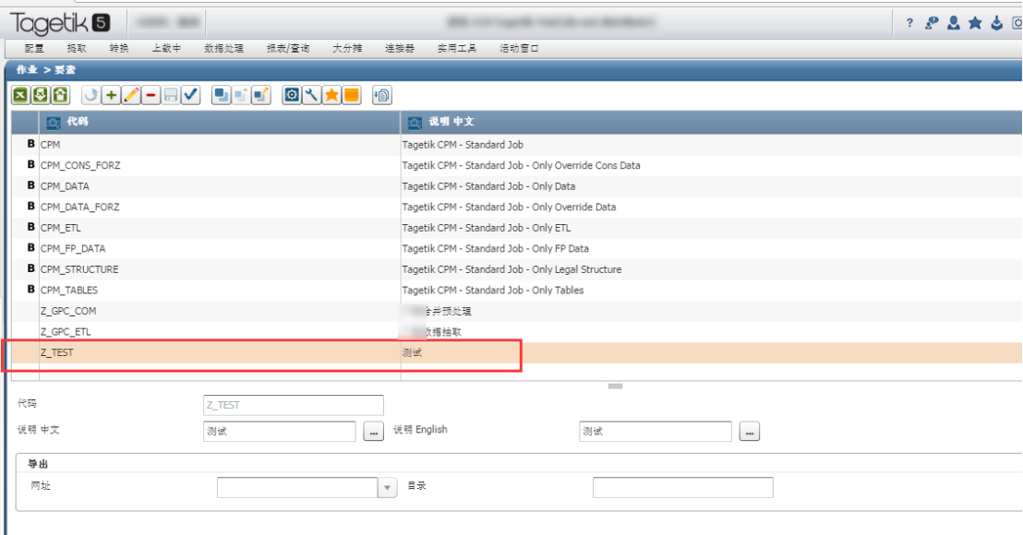
Task: Open the 说明 English ellipsis picker
Action: click(749, 431)
